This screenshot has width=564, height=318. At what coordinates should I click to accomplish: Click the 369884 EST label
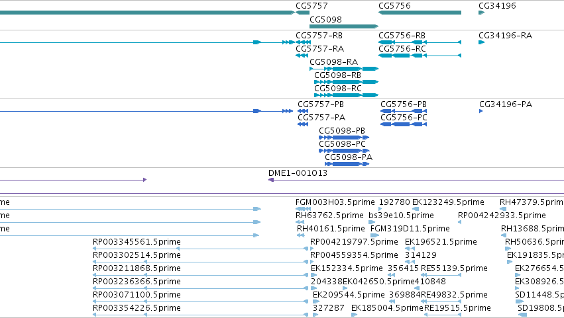pos(405,295)
